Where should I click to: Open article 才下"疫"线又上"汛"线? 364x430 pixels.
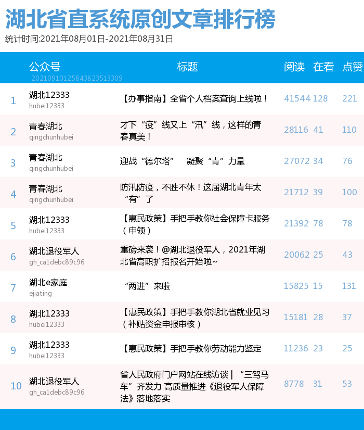coord(190,131)
